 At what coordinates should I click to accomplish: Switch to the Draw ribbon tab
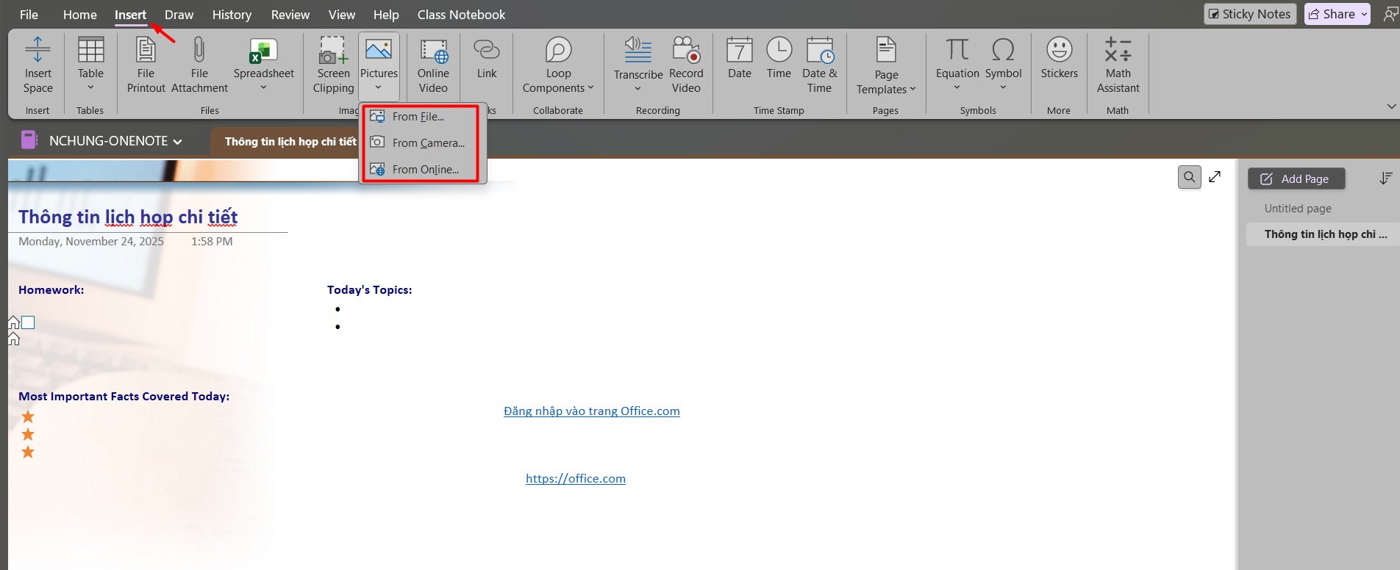[179, 15]
